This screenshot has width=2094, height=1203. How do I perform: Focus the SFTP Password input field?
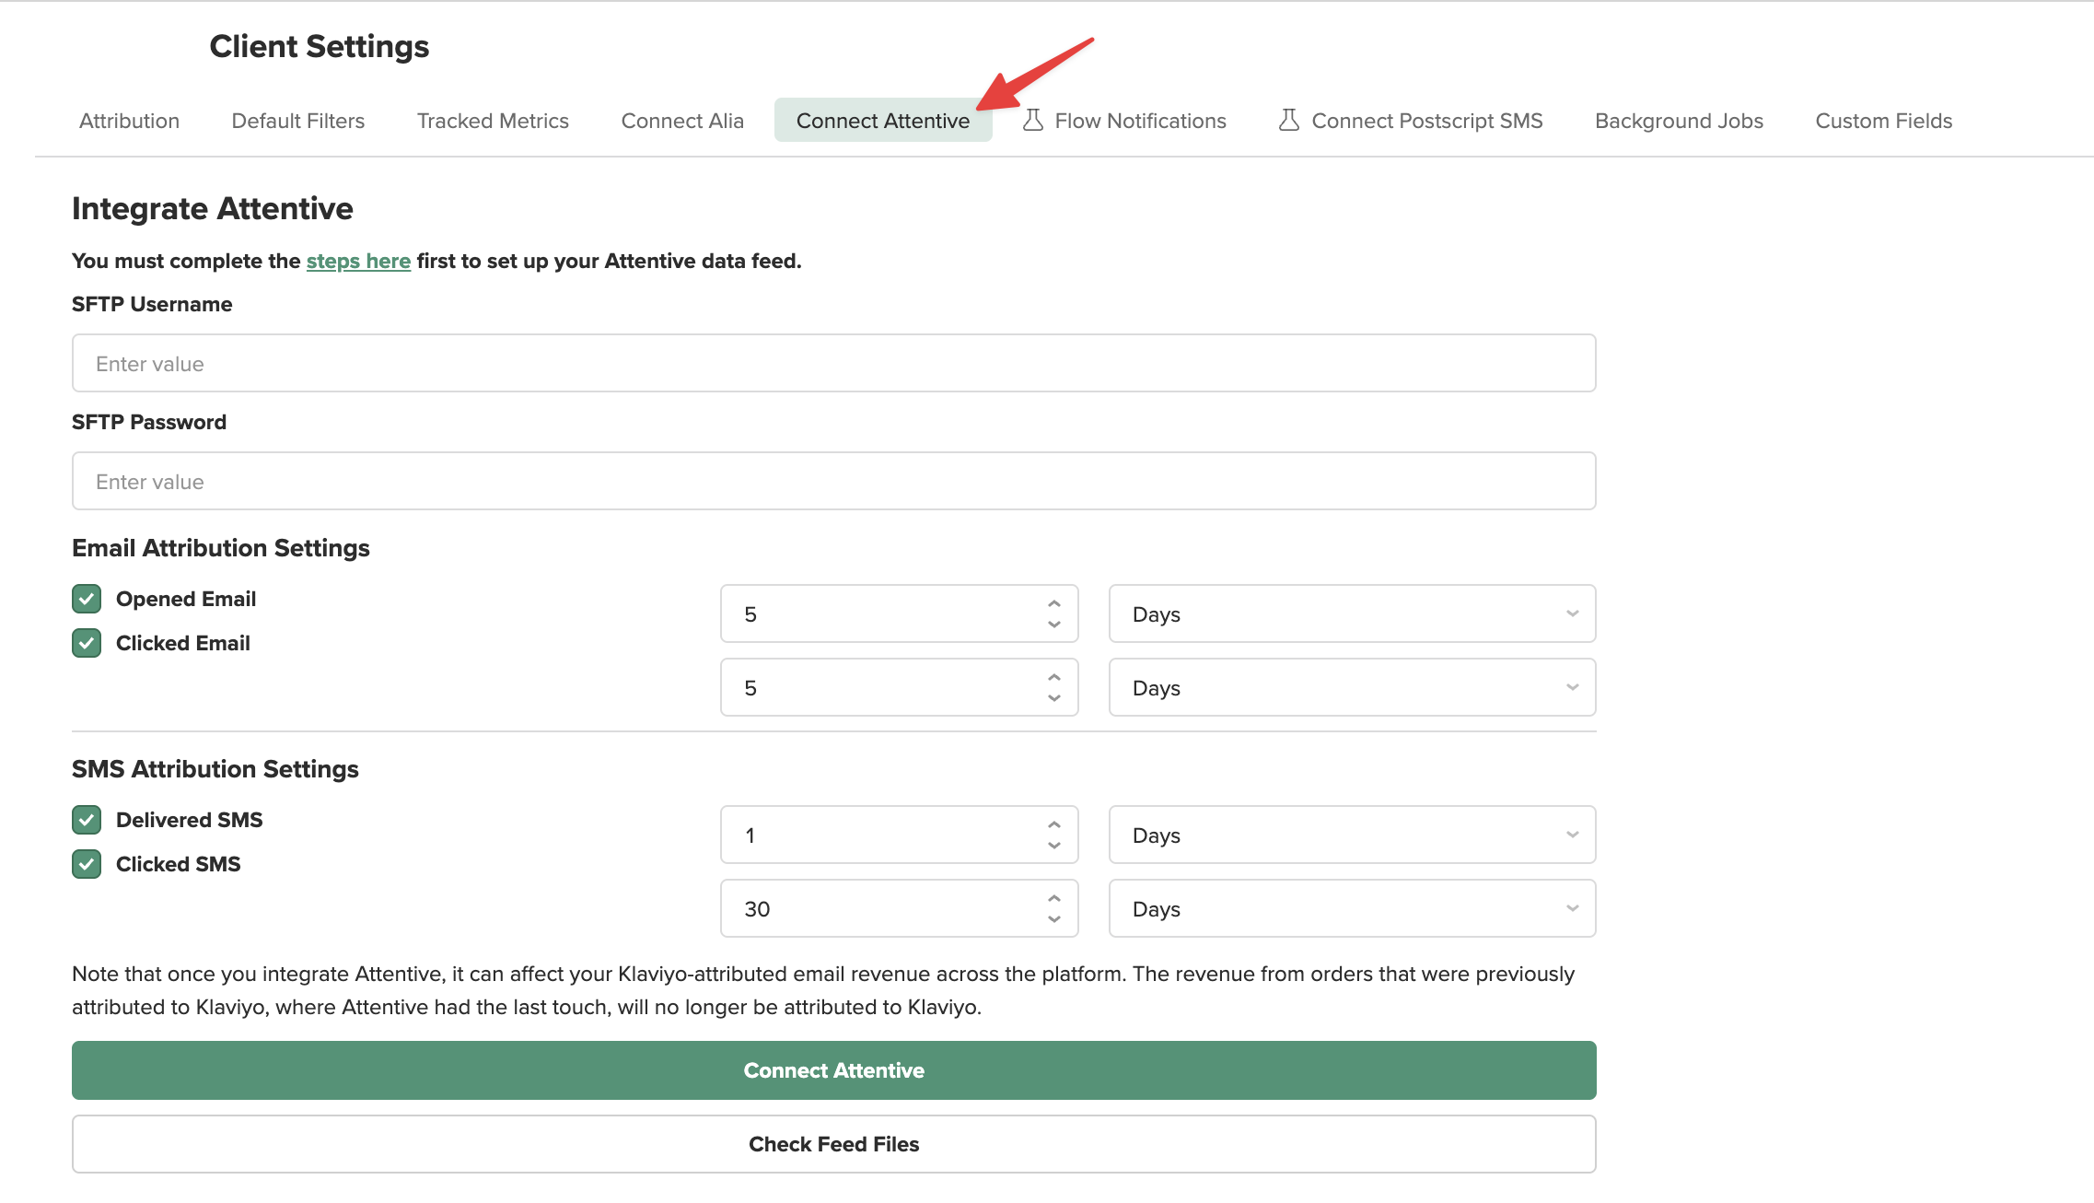coord(834,481)
